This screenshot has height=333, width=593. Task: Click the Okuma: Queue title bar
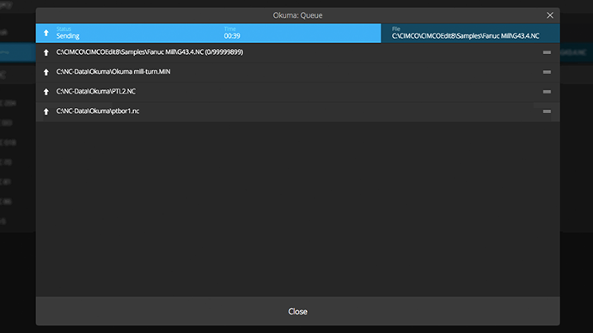coord(297,15)
